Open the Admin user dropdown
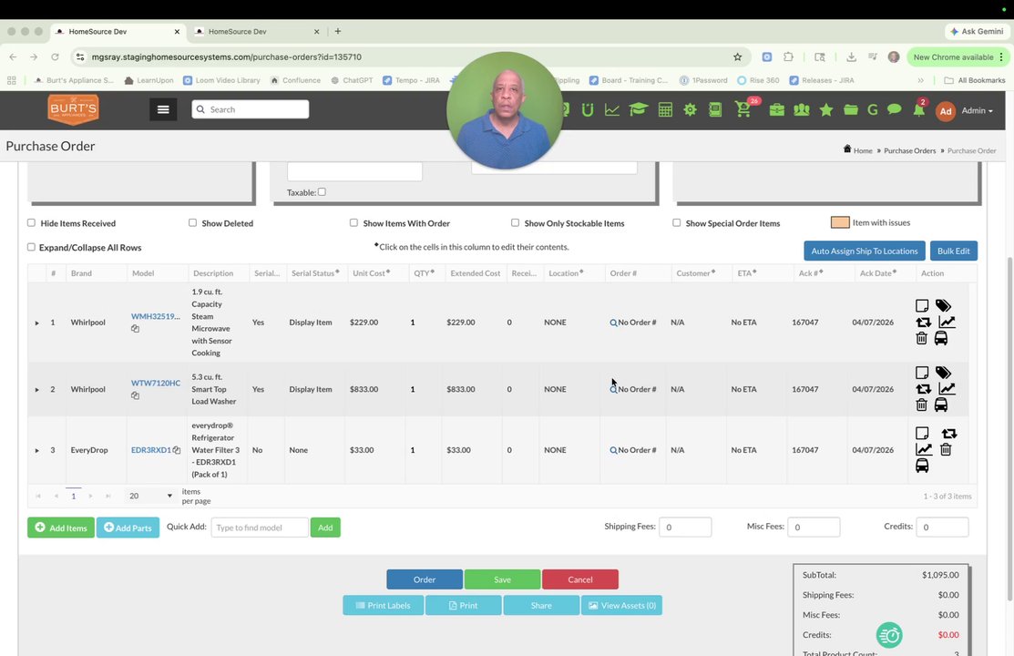 (977, 110)
